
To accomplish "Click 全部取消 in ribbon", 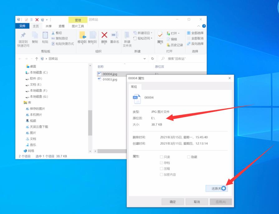I will [x=195, y=38].
